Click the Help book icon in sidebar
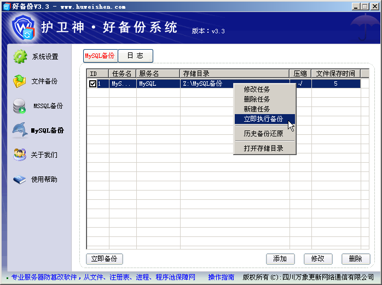382x285 pixels. (x=20, y=180)
